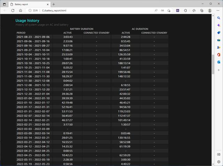Viewport: 223px width, 166px height.
Task: Open sidebar Search icon
Action: coord(218,18)
